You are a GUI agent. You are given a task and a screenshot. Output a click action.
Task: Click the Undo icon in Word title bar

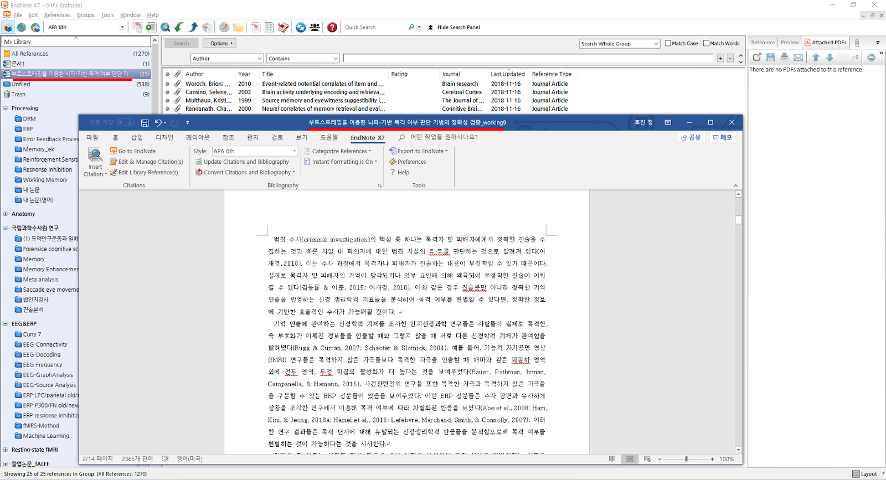tap(158, 122)
